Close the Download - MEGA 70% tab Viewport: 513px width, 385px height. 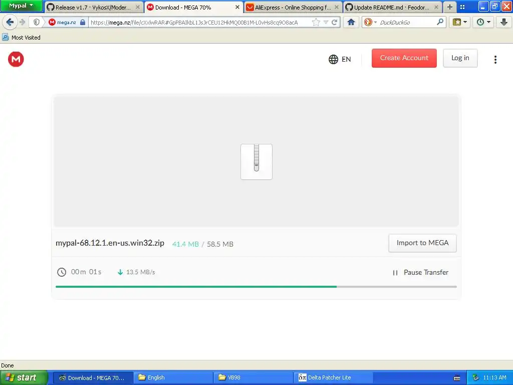pyautogui.click(x=237, y=7)
